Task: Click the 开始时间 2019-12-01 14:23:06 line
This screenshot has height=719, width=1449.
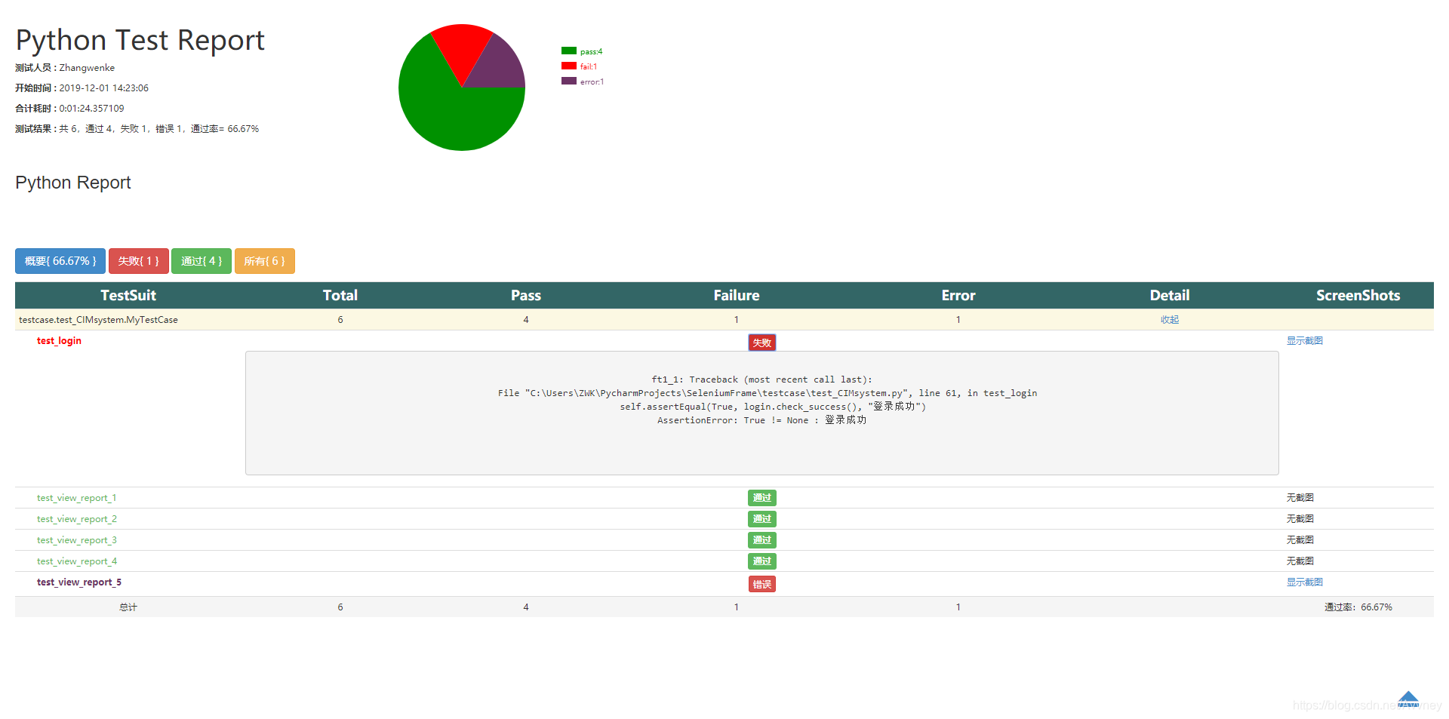Action: [x=82, y=88]
